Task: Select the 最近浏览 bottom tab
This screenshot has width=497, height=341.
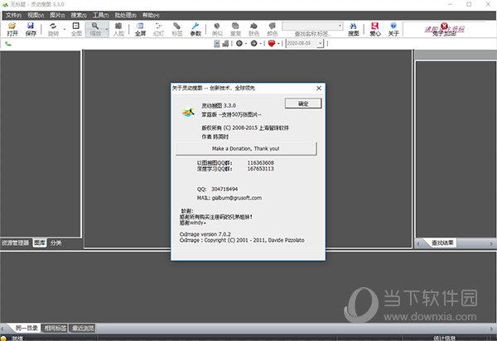Action: tap(83, 328)
